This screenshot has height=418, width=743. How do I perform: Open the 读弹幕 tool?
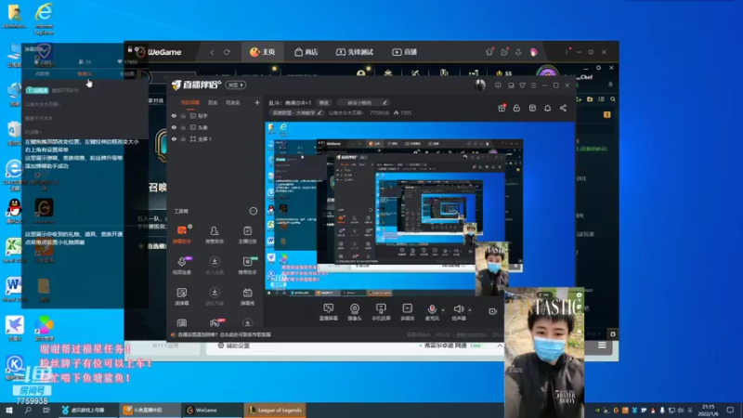pos(182,296)
